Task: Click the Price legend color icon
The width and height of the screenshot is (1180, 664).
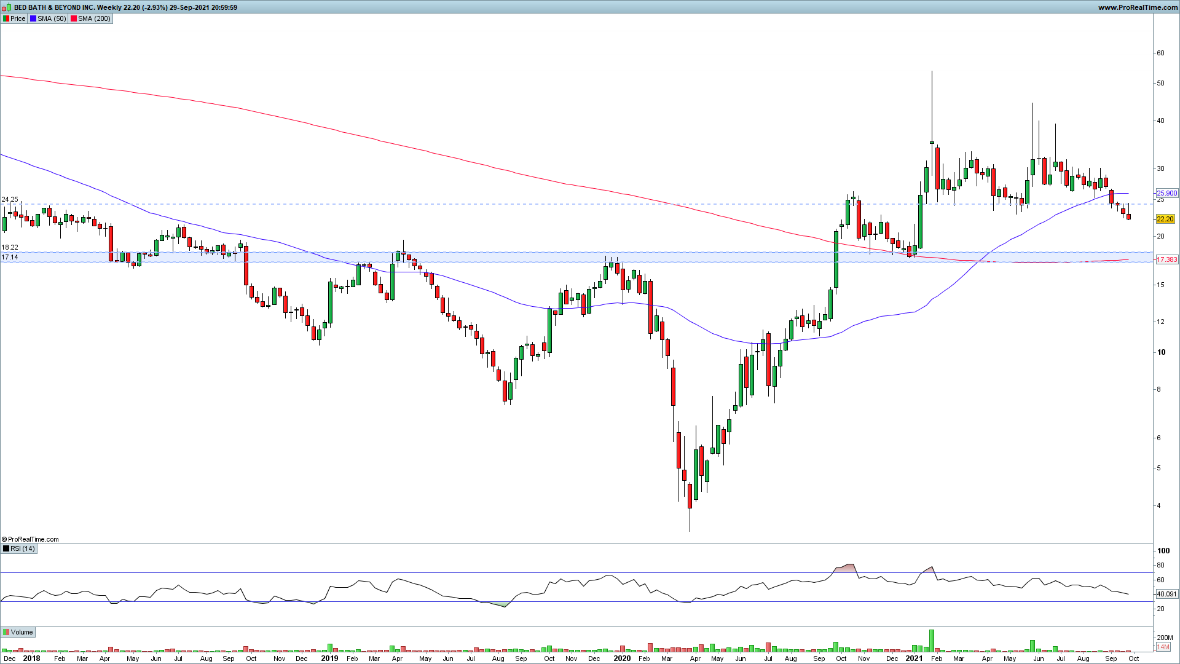Action: click(x=6, y=18)
